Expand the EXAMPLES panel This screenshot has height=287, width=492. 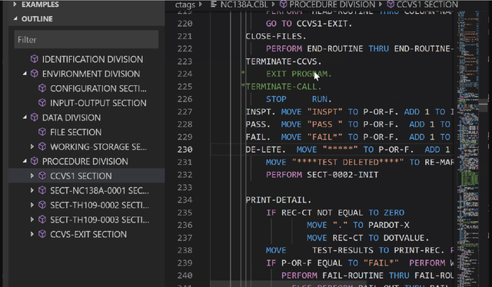tap(15, 5)
